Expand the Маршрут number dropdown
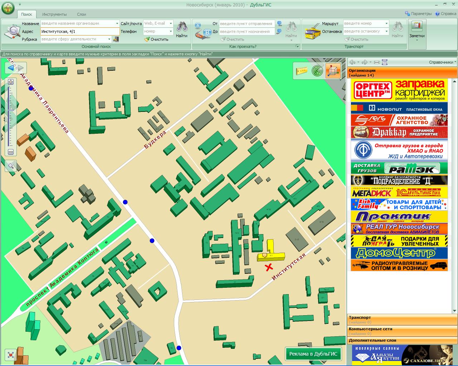 tap(386, 24)
